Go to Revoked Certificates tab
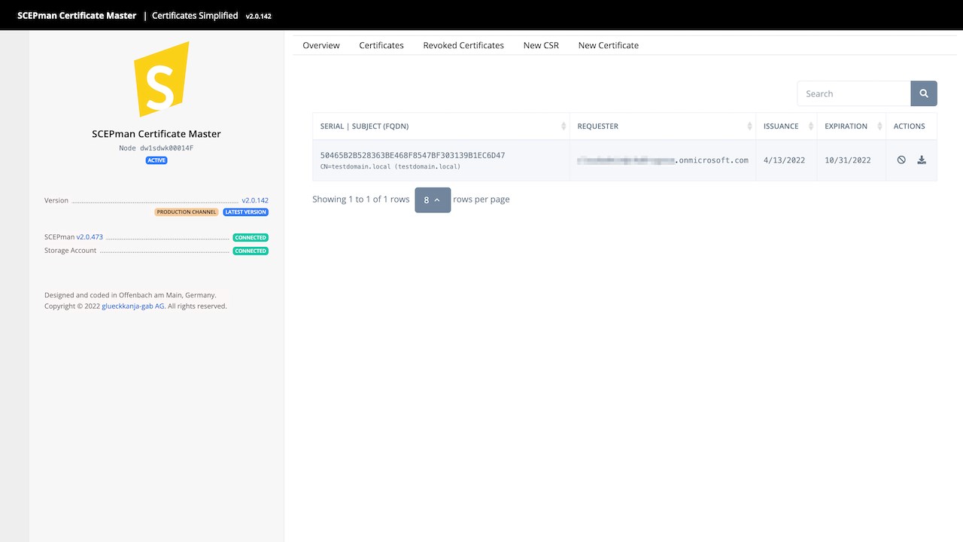 pyautogui.click(x=463, y=45)
